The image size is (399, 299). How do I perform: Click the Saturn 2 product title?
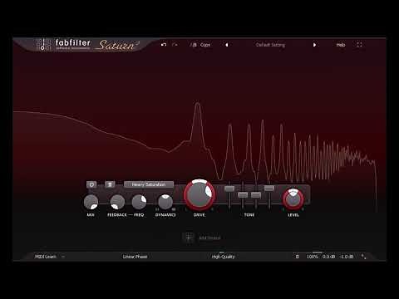(x=118, y=45)
